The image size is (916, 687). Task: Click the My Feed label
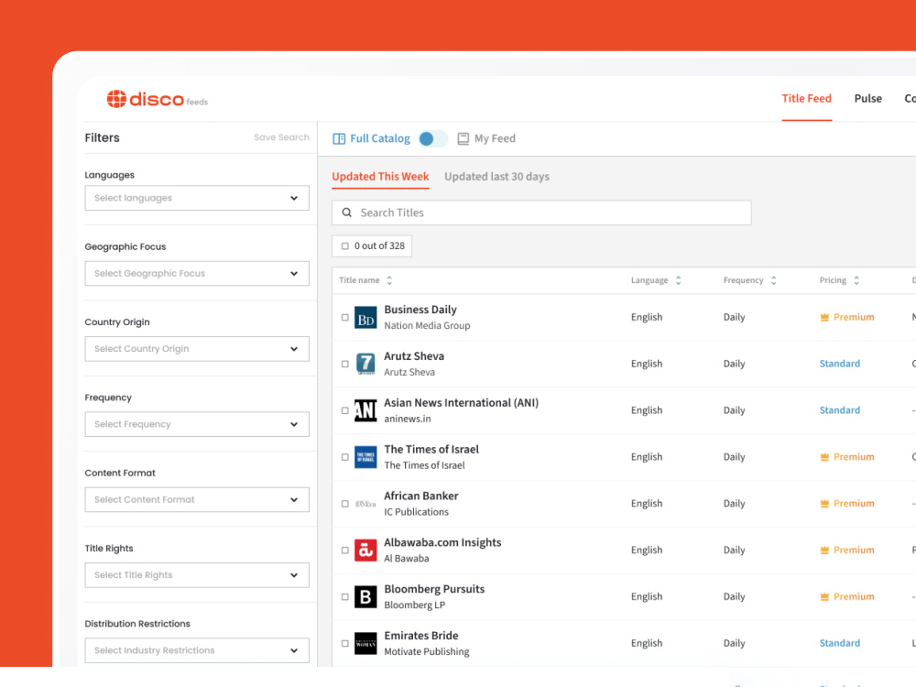pyautogui.click(x=495, y=138)
